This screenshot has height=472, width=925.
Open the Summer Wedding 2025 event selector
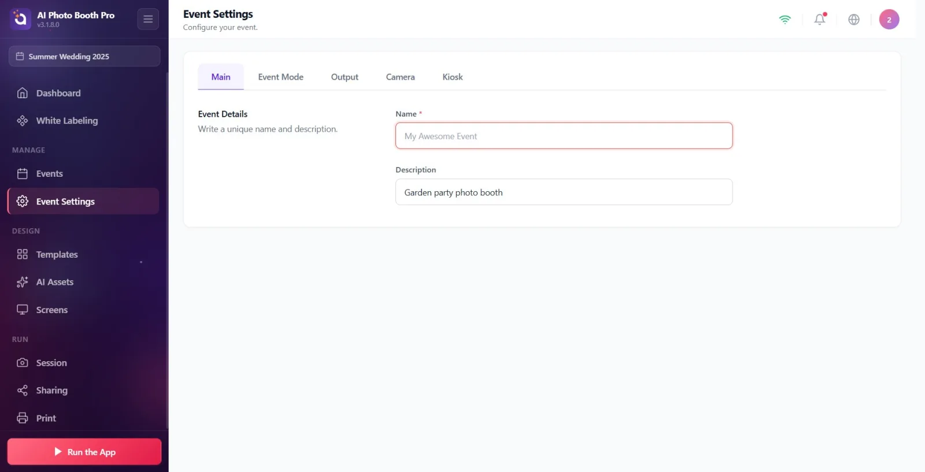(x=84, y=56)
